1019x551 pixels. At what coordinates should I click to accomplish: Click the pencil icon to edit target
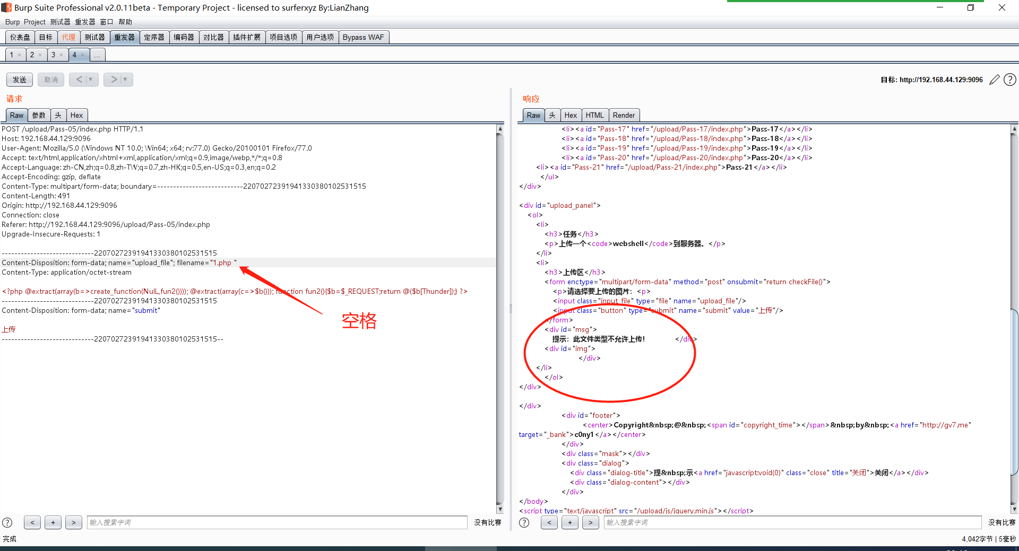[x=995, y=80]
